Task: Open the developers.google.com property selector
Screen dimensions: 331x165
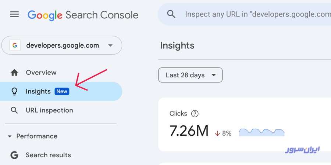Action: (x=62, y=45)
